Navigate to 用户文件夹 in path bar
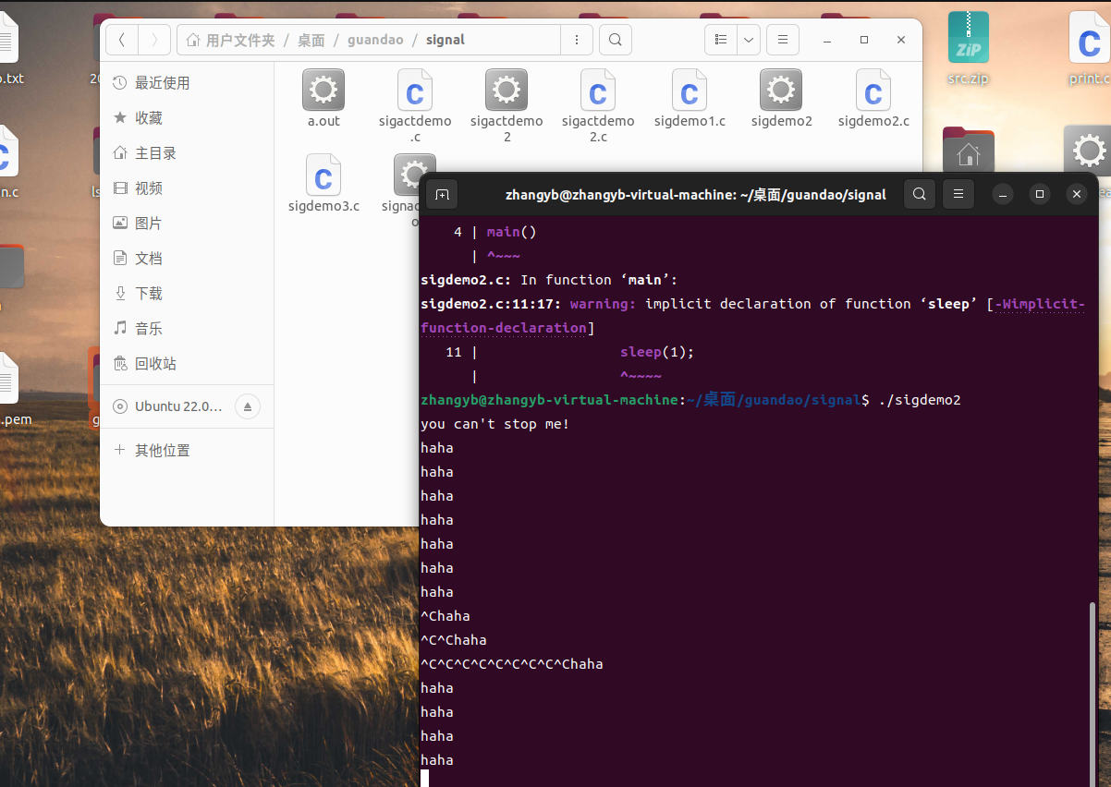The image size is (1111, 787). [x=231, y=40]
